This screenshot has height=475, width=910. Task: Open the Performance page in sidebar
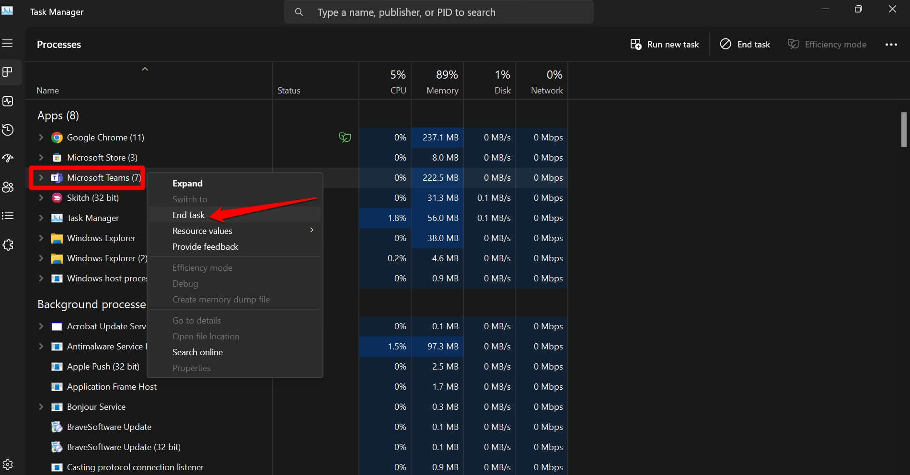8,101
